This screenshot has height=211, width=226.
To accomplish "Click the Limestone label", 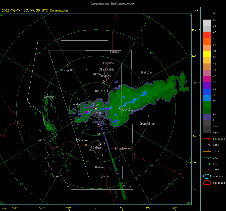I will click(47, 97).
